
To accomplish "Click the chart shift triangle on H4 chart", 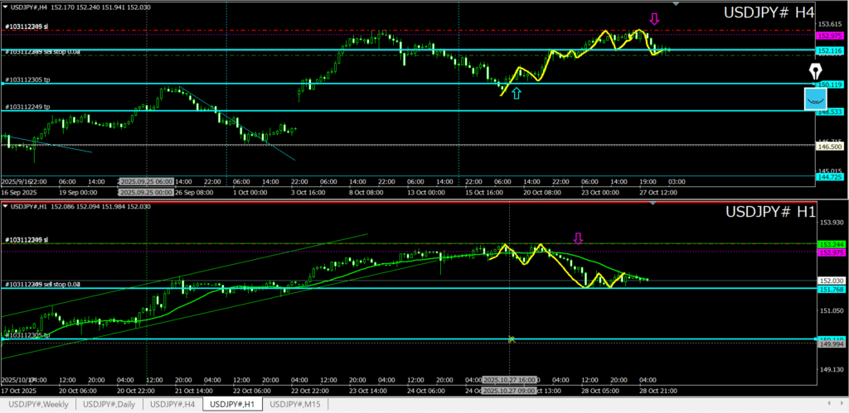I will click(677, 5).
